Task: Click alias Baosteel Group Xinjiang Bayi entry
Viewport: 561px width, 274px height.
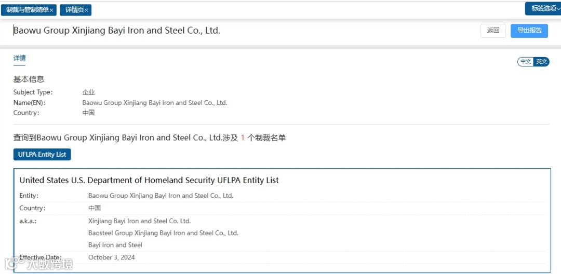Action: pos(163,233)
